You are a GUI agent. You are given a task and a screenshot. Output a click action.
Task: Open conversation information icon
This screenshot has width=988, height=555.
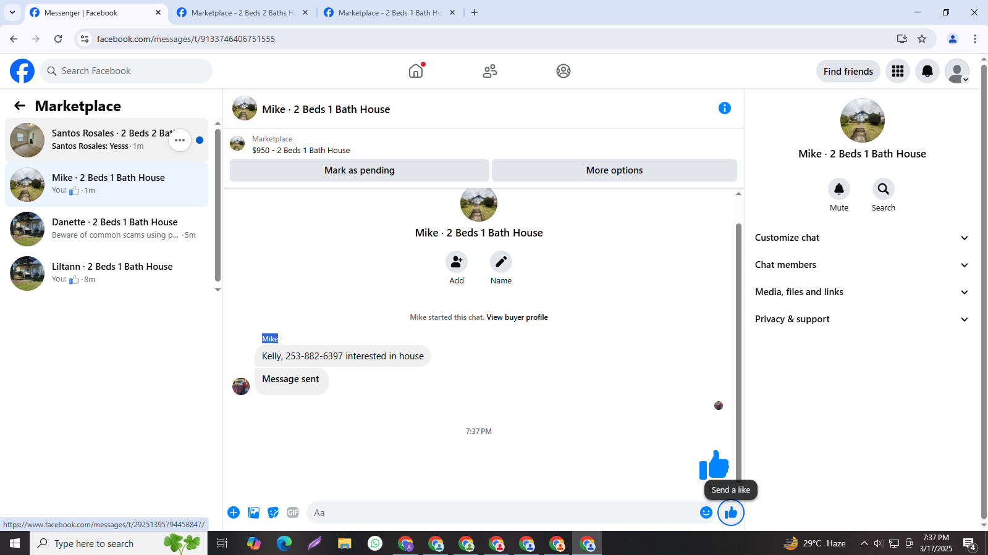[725, 108]
